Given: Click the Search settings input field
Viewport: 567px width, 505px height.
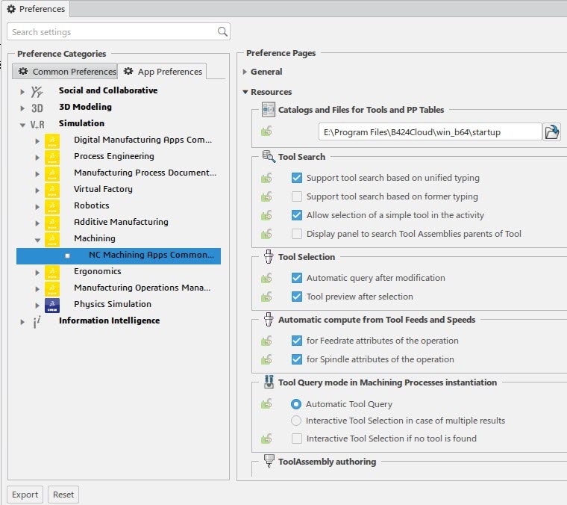Looking at the screenshot, I should pyautogui.click(x=112, y=32).
